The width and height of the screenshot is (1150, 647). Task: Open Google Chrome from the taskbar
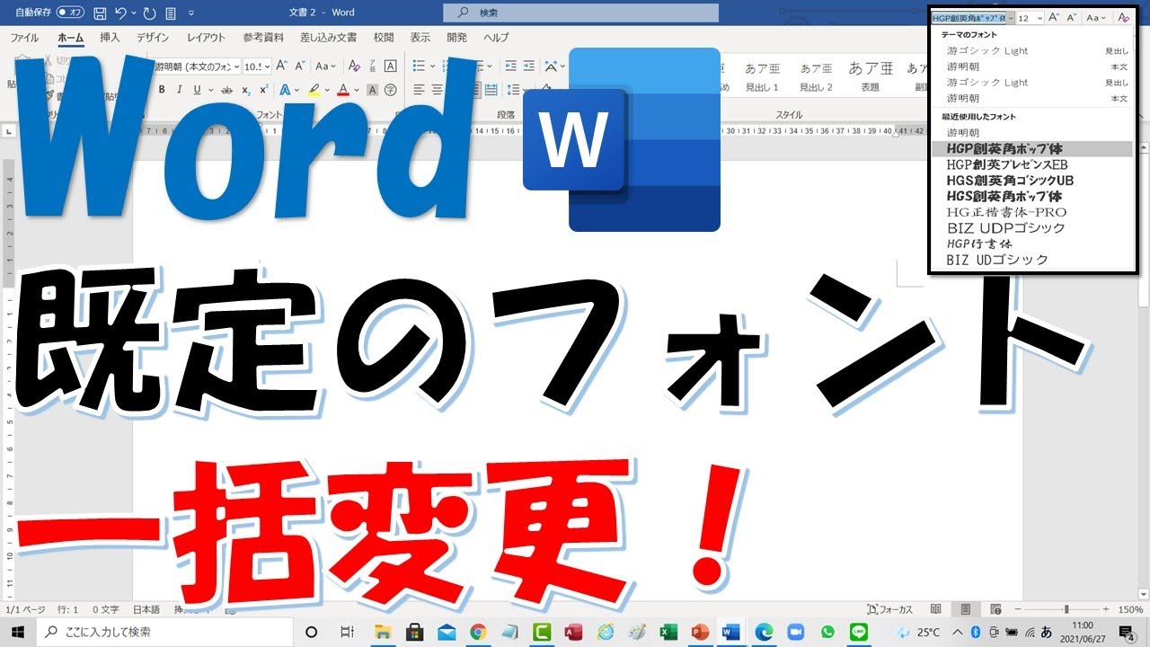click(478, 632)
